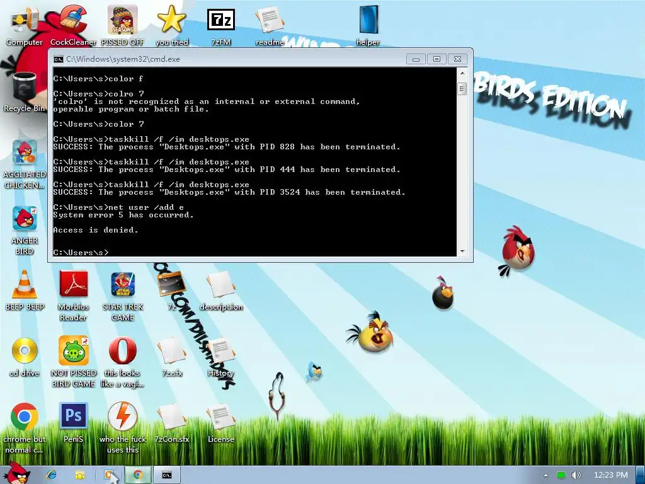This screenshot has height=484, width=645.
Task: Click the 'net user /add e' command line
Action: [118, 207]
